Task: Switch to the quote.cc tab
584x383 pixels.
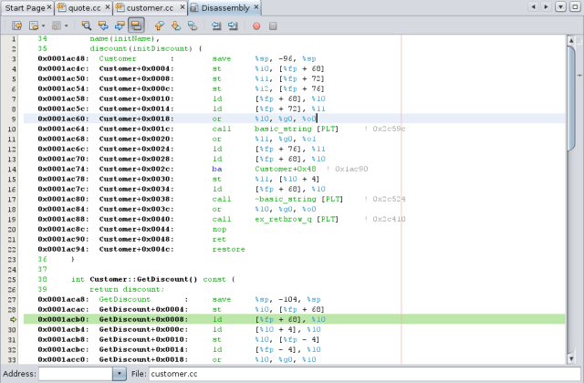Action: pos(84,8)
